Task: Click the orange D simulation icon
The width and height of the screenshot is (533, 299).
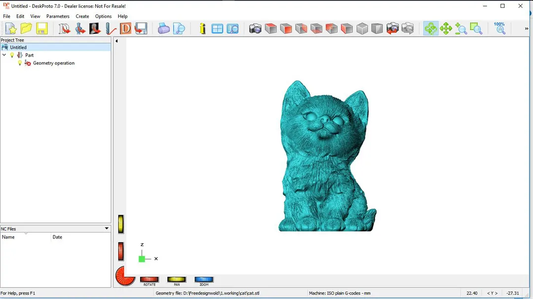Action: coord(125,29)
